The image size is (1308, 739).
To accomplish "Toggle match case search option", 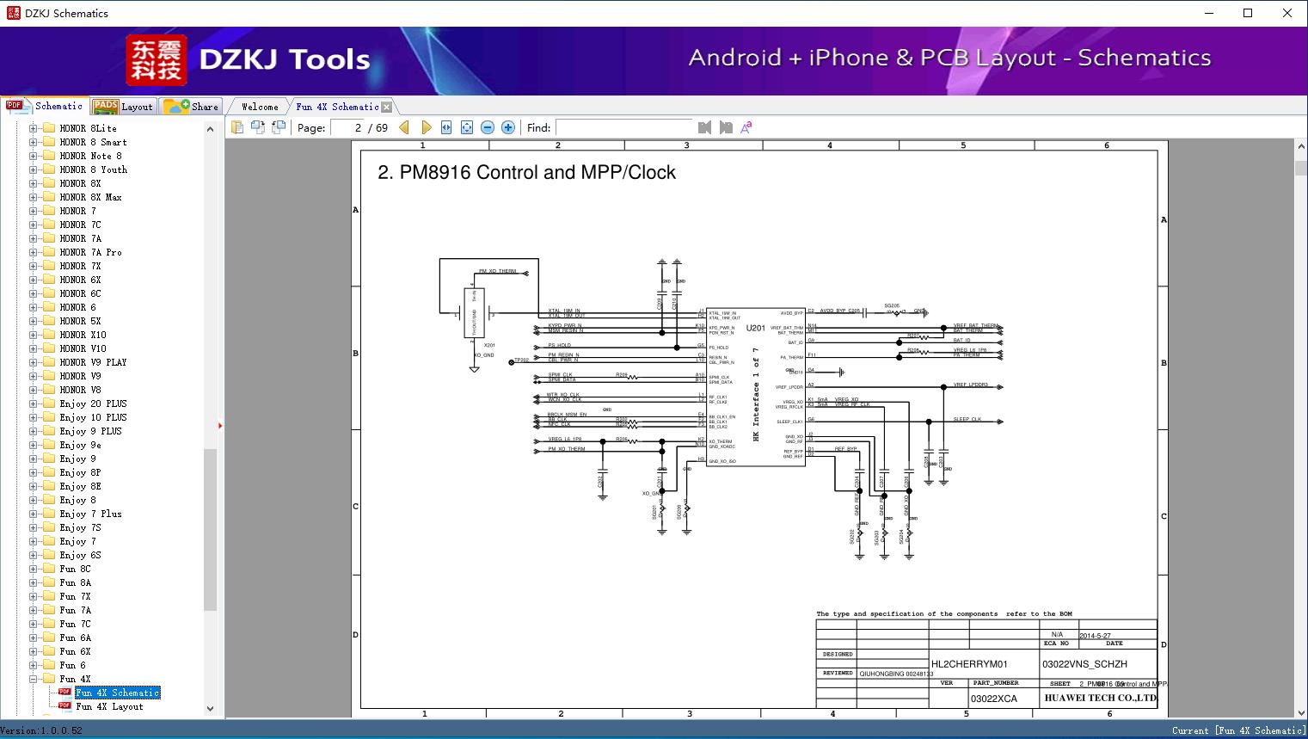I will (x=746, y=127).
